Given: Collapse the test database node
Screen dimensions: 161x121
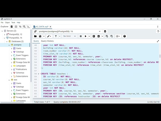Looking at the screenshot, I should (9, 80).
